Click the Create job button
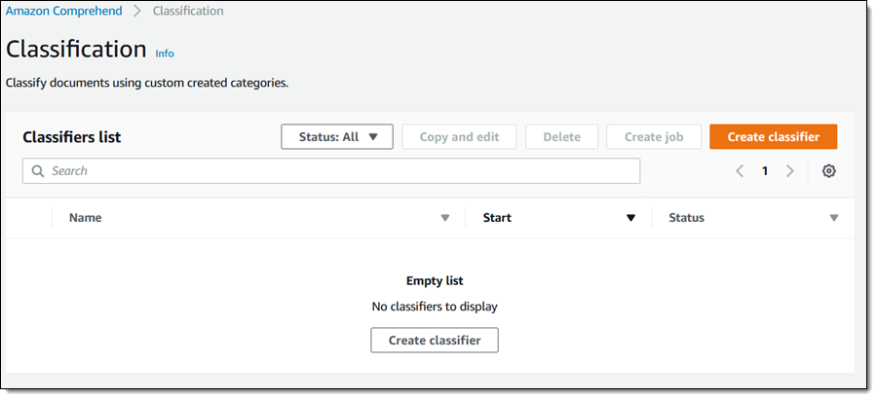The width and height of the screenshot is (877, 399). 653,137
